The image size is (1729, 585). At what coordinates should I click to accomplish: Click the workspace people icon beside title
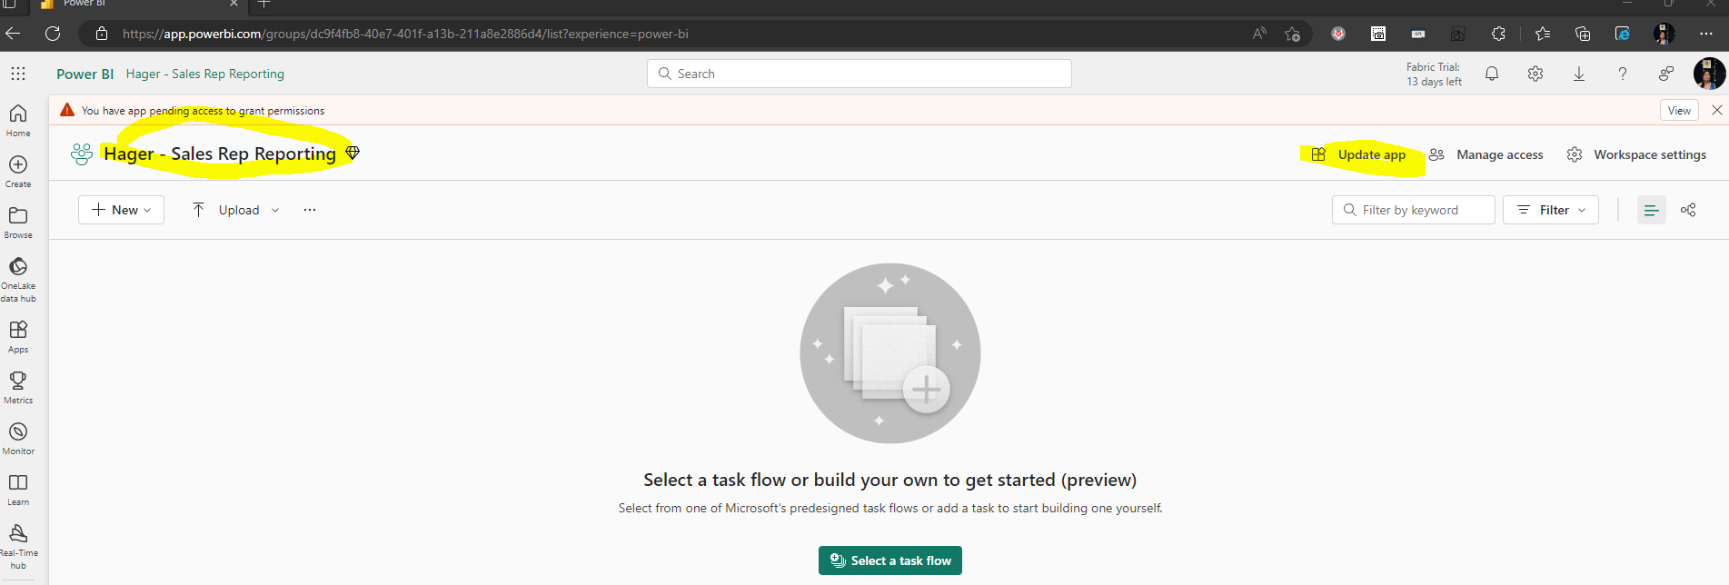82,154
